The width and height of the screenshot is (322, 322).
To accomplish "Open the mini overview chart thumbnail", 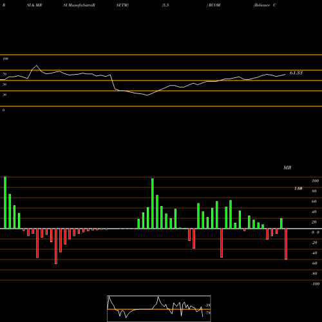I will click(159, 308).
